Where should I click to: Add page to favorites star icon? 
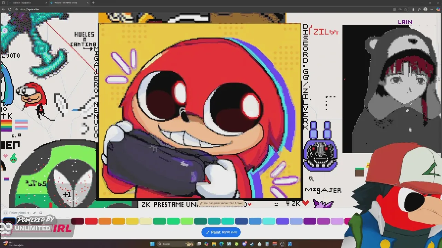[406, 9]
